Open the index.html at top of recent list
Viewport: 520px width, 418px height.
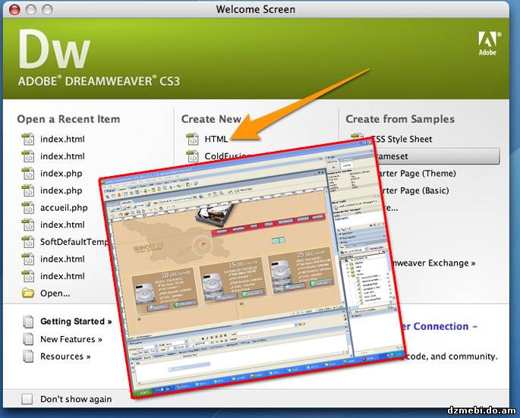pos(62,139)
